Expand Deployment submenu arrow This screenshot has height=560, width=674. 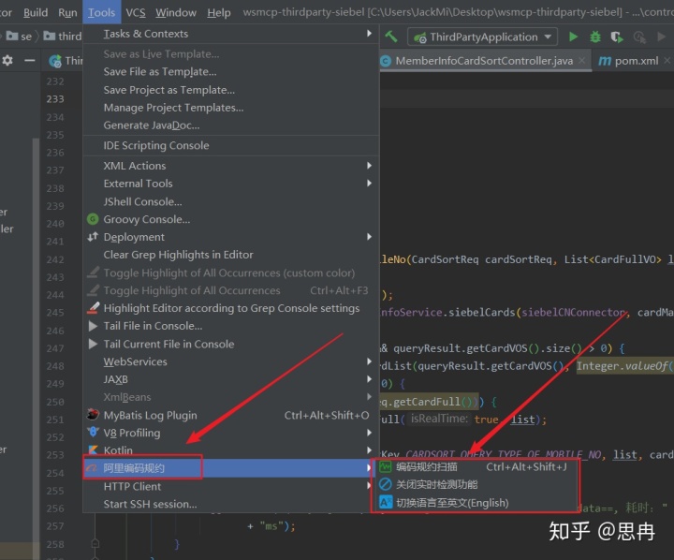(x=369, y=237)
